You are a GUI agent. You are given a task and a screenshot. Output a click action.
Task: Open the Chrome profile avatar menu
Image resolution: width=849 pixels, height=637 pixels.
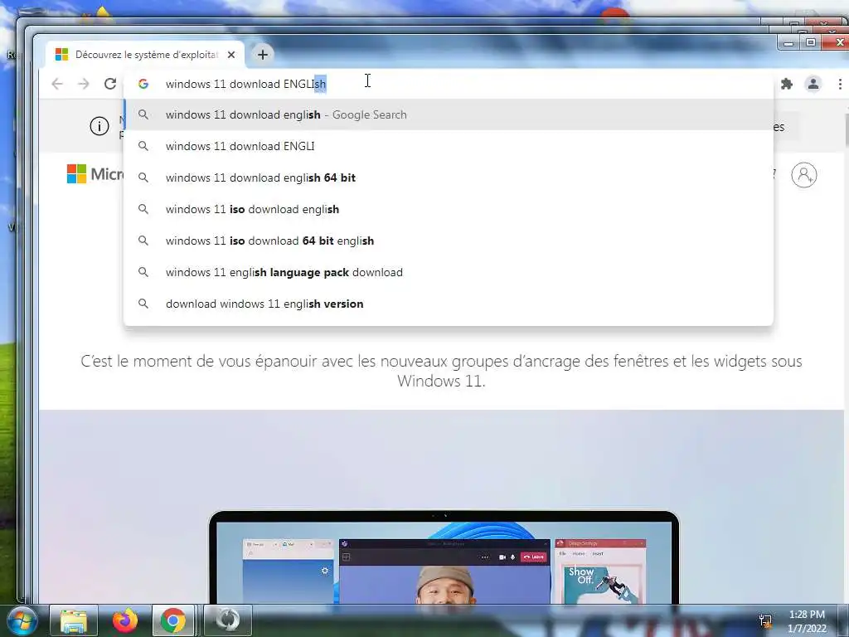point(813,84)
